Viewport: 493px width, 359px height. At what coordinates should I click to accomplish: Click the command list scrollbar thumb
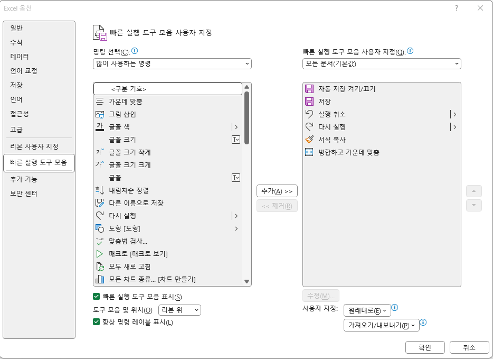[x=246, y=118]
